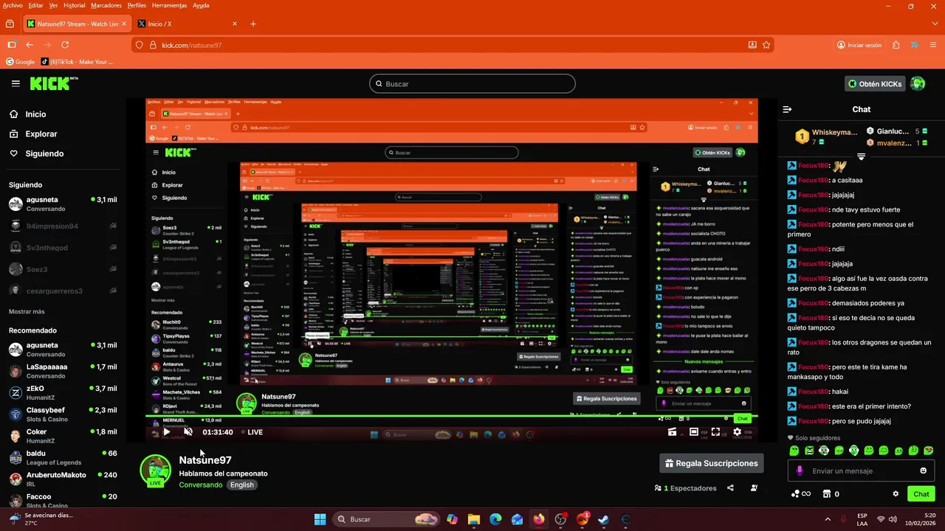This screenshot has height=531, width=945.
Task: Open the Herramientas menu
Action: 170,5
